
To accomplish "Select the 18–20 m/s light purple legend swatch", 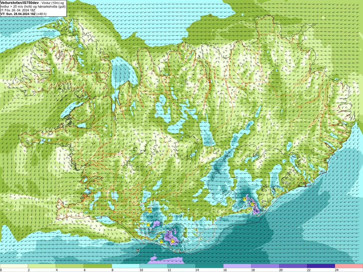I will tap(265, 266).
